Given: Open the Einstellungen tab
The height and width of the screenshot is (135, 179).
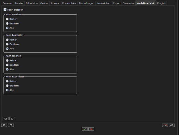Looking at the screenshot, I should point(86,3).
